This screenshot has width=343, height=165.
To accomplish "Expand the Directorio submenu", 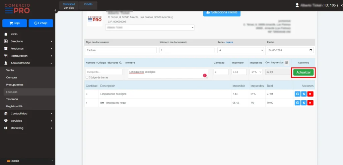I will [51, 41].
